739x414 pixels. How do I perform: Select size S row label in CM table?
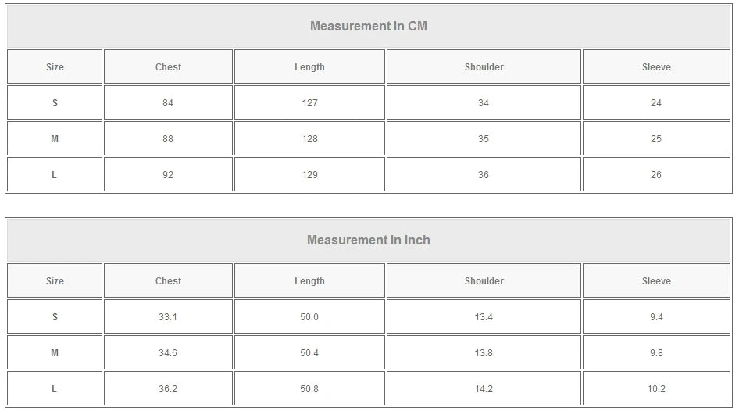[55, 103]
